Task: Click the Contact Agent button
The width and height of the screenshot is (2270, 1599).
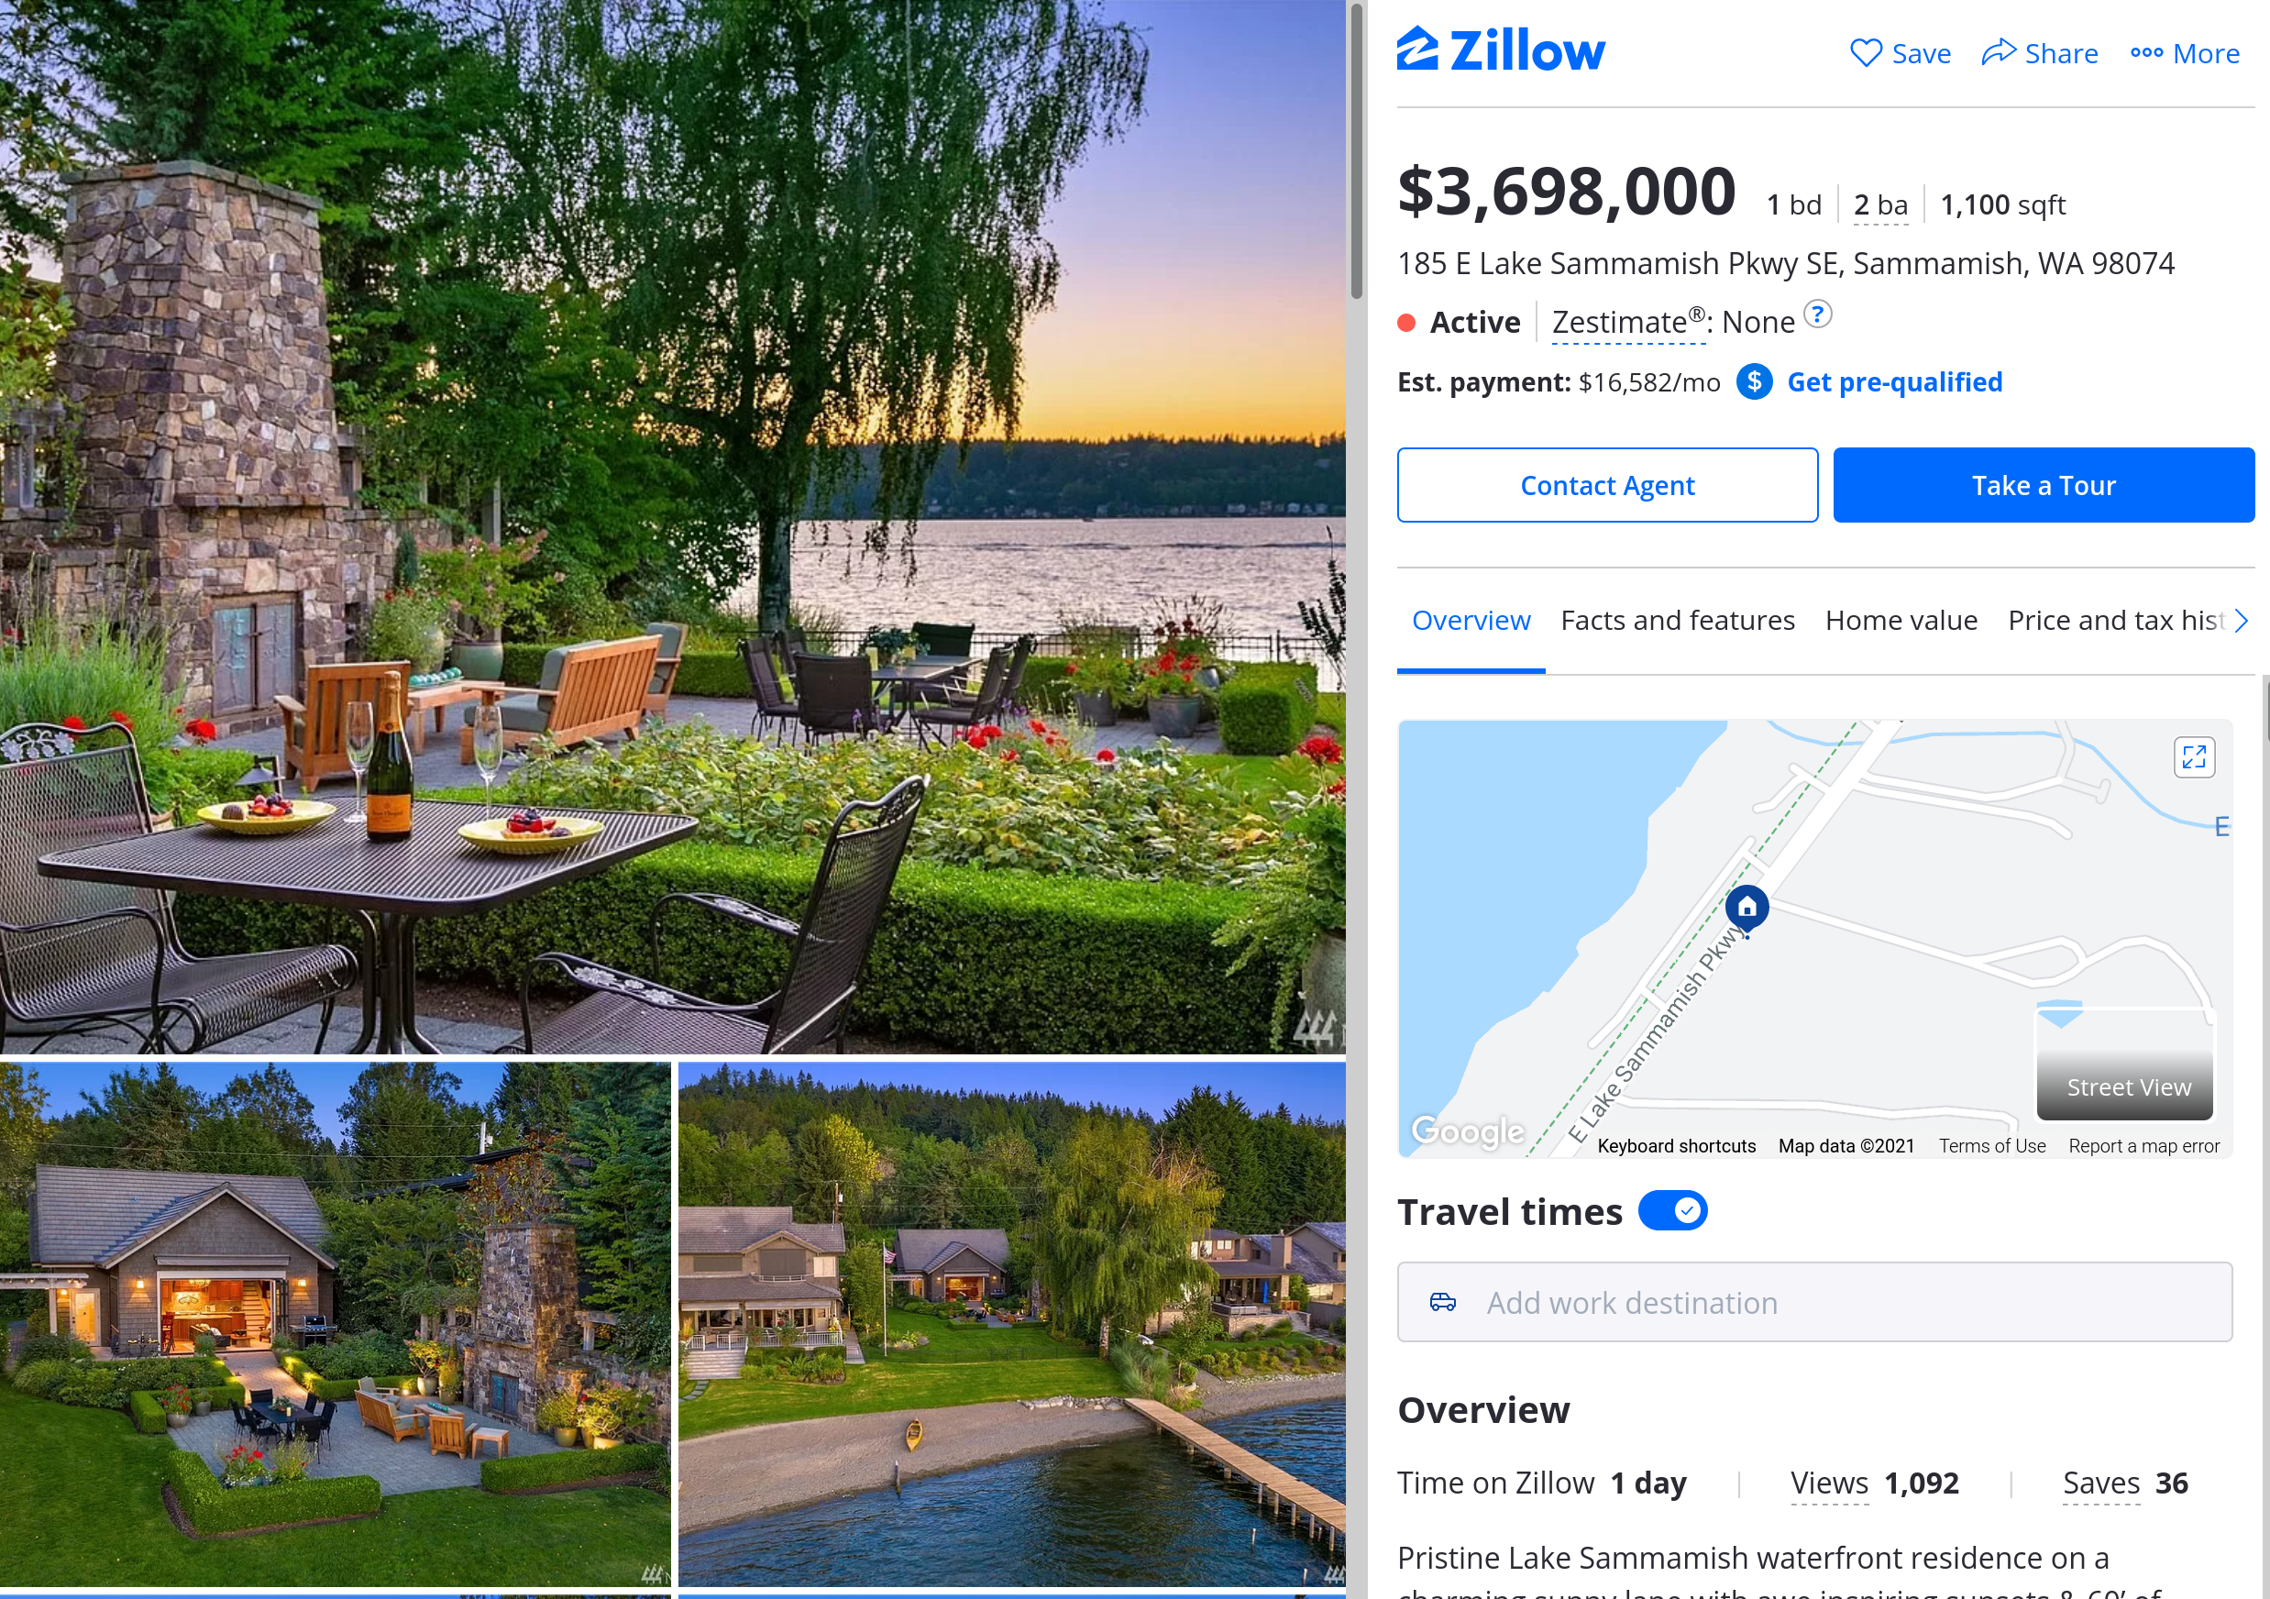Action: tap(1606, 484)
